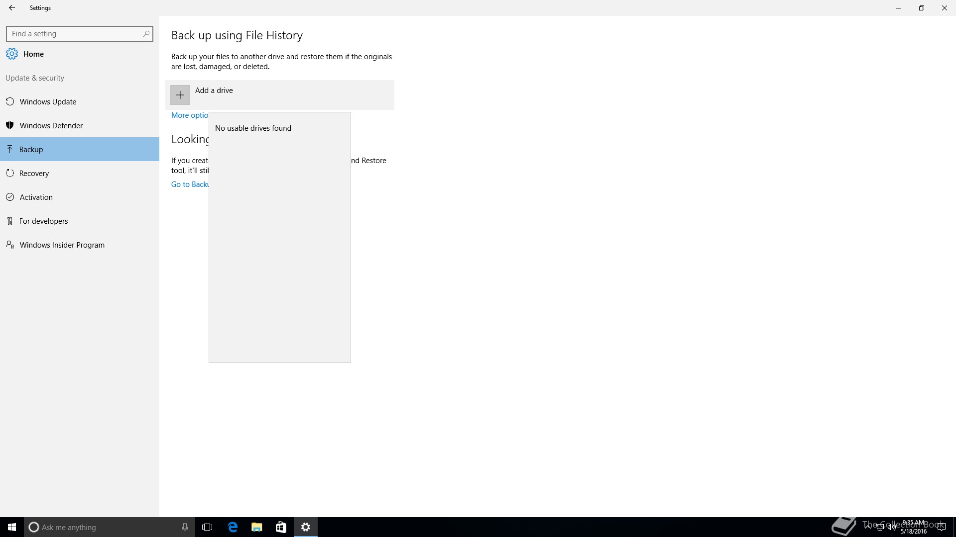This screenshot has width=956, height=537.
Task: Click the Backup upload arrow icon
Action: coord(10,149)
